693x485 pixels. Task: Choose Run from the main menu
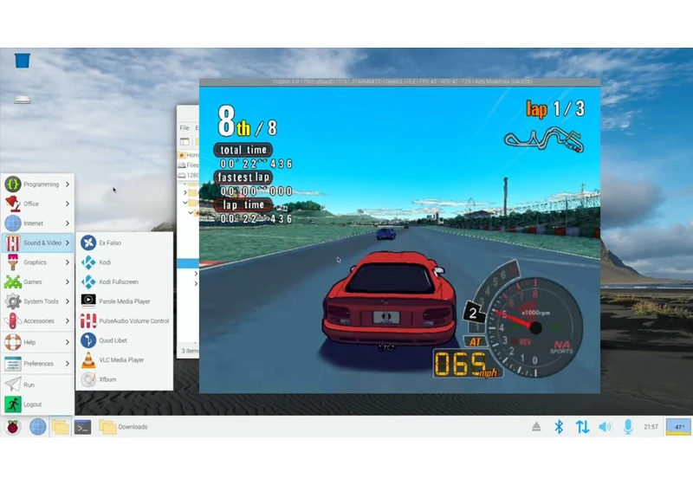[x=37, y=385]
